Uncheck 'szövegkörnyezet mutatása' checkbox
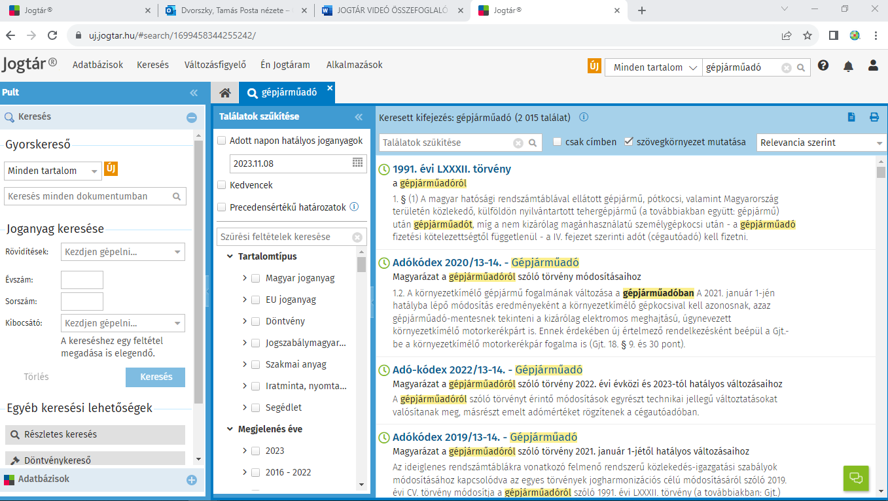 pyautogui.click(x=629, y=142)
